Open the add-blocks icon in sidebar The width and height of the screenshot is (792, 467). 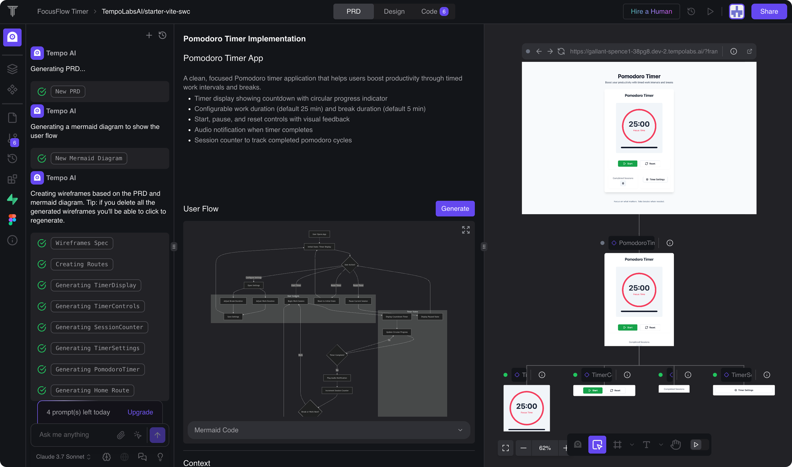(x=12, y=179)
